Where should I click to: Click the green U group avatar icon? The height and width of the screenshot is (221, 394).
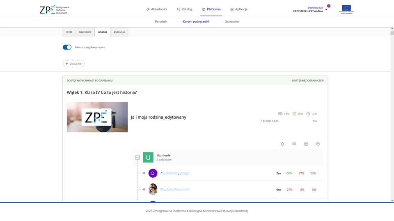148,158
